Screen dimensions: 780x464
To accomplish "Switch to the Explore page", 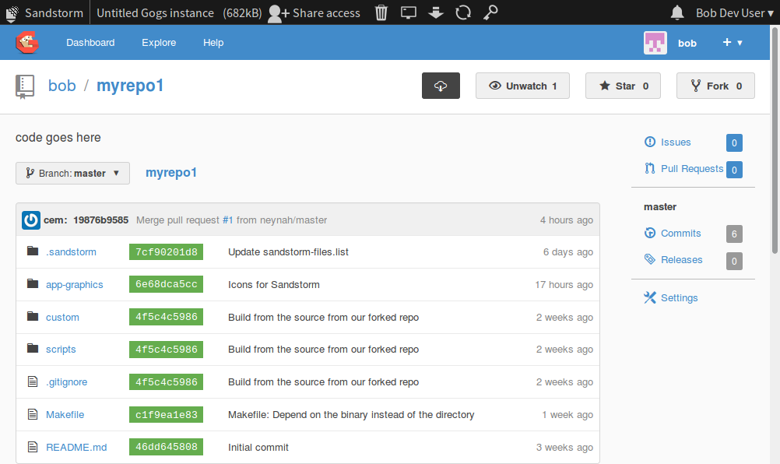I will [158, 43].
